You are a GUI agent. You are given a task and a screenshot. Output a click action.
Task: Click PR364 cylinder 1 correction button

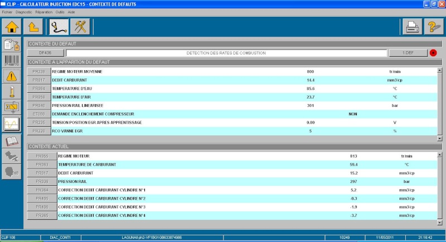tap(42, 190)
